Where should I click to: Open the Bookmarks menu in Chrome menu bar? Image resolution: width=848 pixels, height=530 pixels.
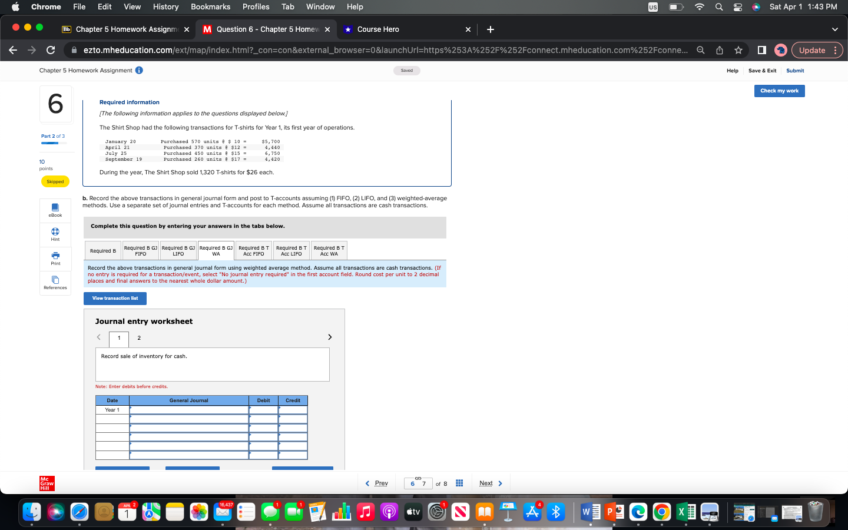click(x=211, y=7)
